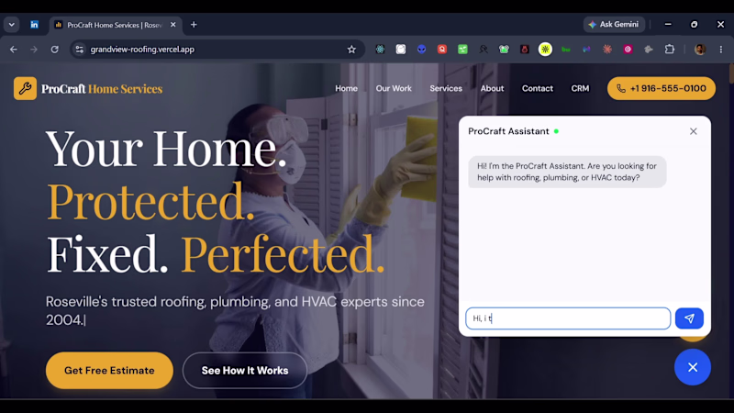Click the purple-blue wave extension icon

tap(586, 50)
